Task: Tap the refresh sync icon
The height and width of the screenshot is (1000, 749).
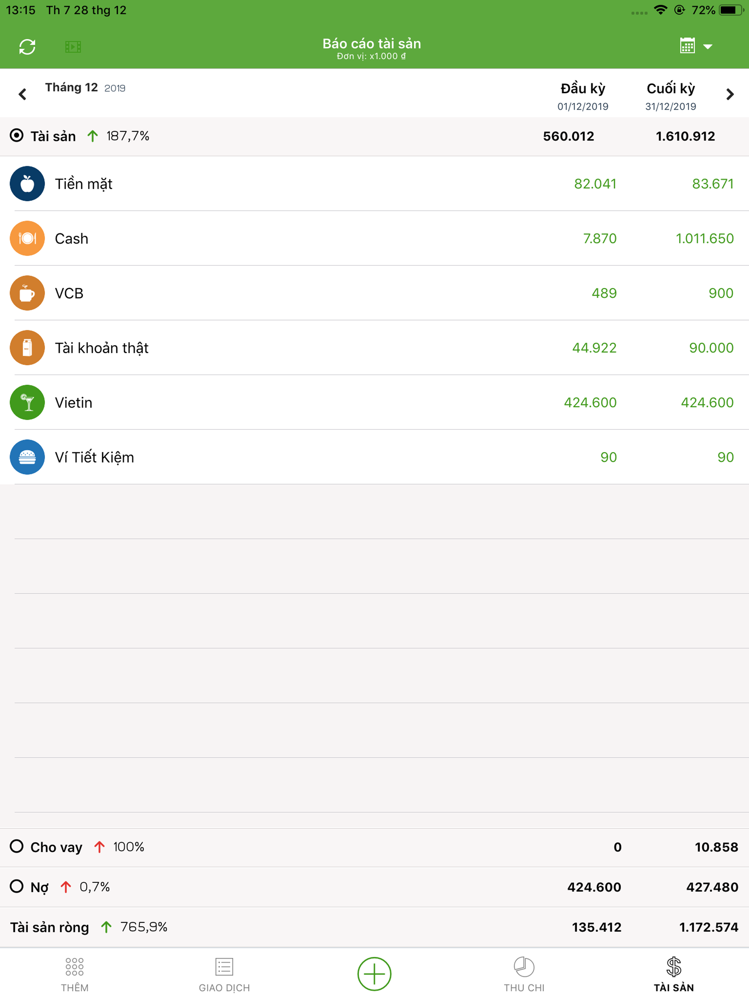Action: pyautogui.click(x=27, y=47)
